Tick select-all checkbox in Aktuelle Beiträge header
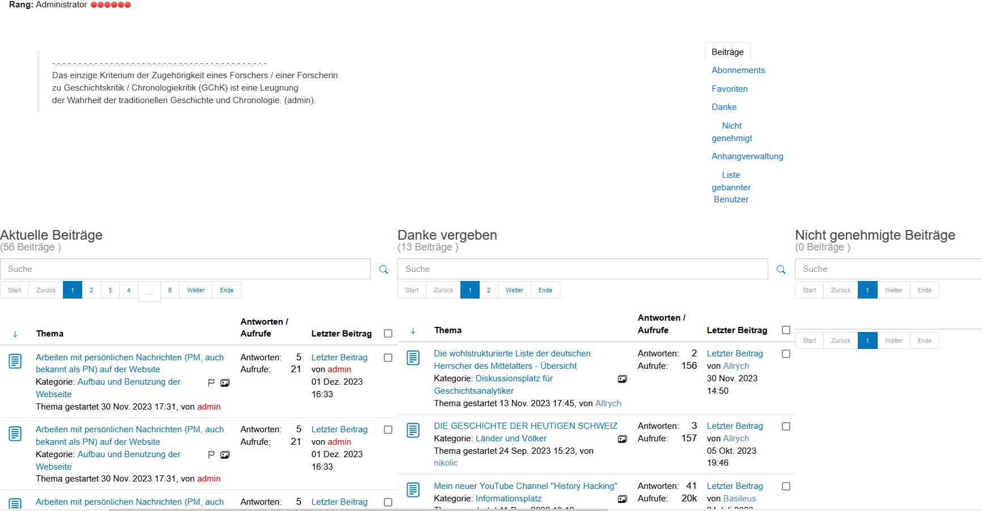The height and width of the screenshot is (511, 982). click(388, 334)
